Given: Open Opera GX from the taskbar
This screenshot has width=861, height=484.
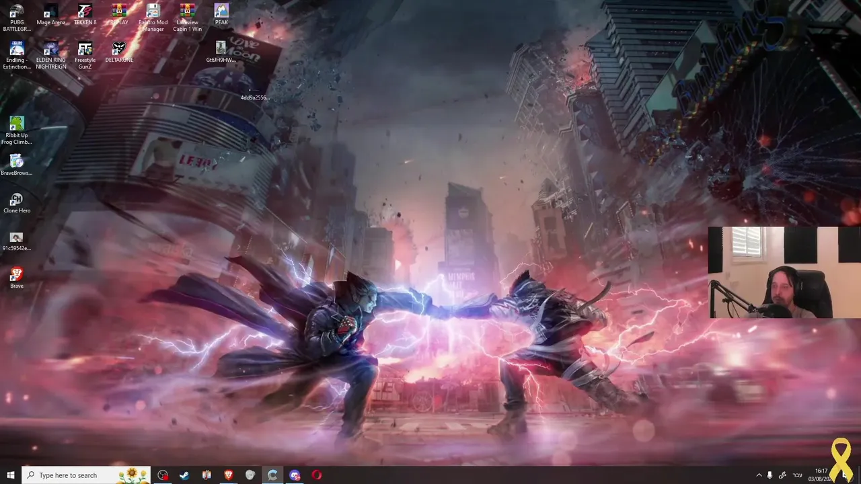Looking at the screenshot, I should click(317, 475).
